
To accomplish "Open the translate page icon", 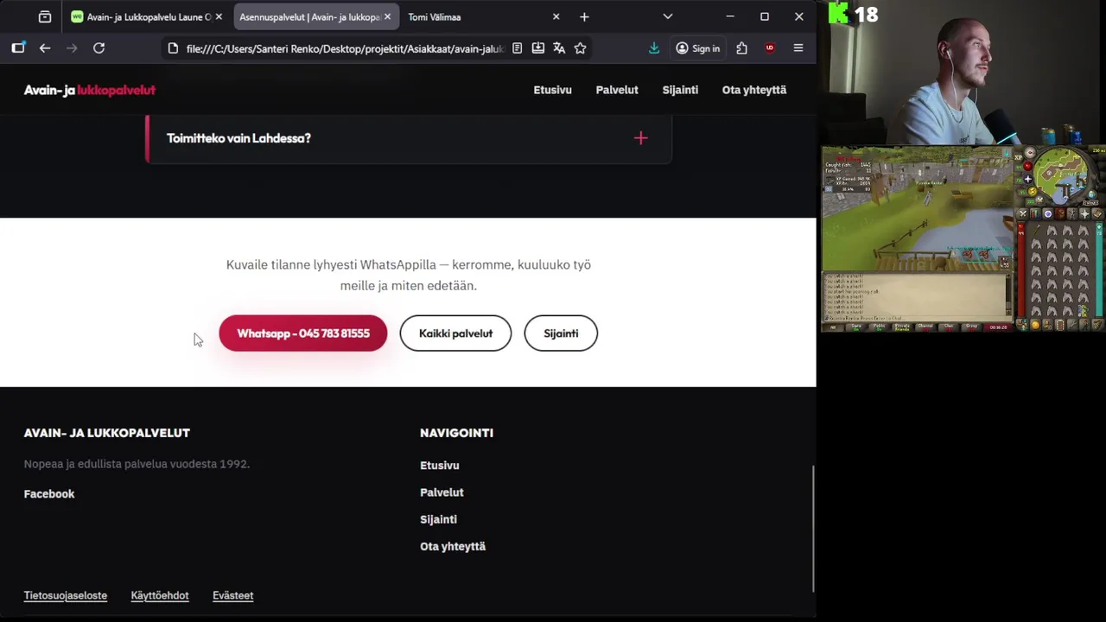I will [559, 48].
